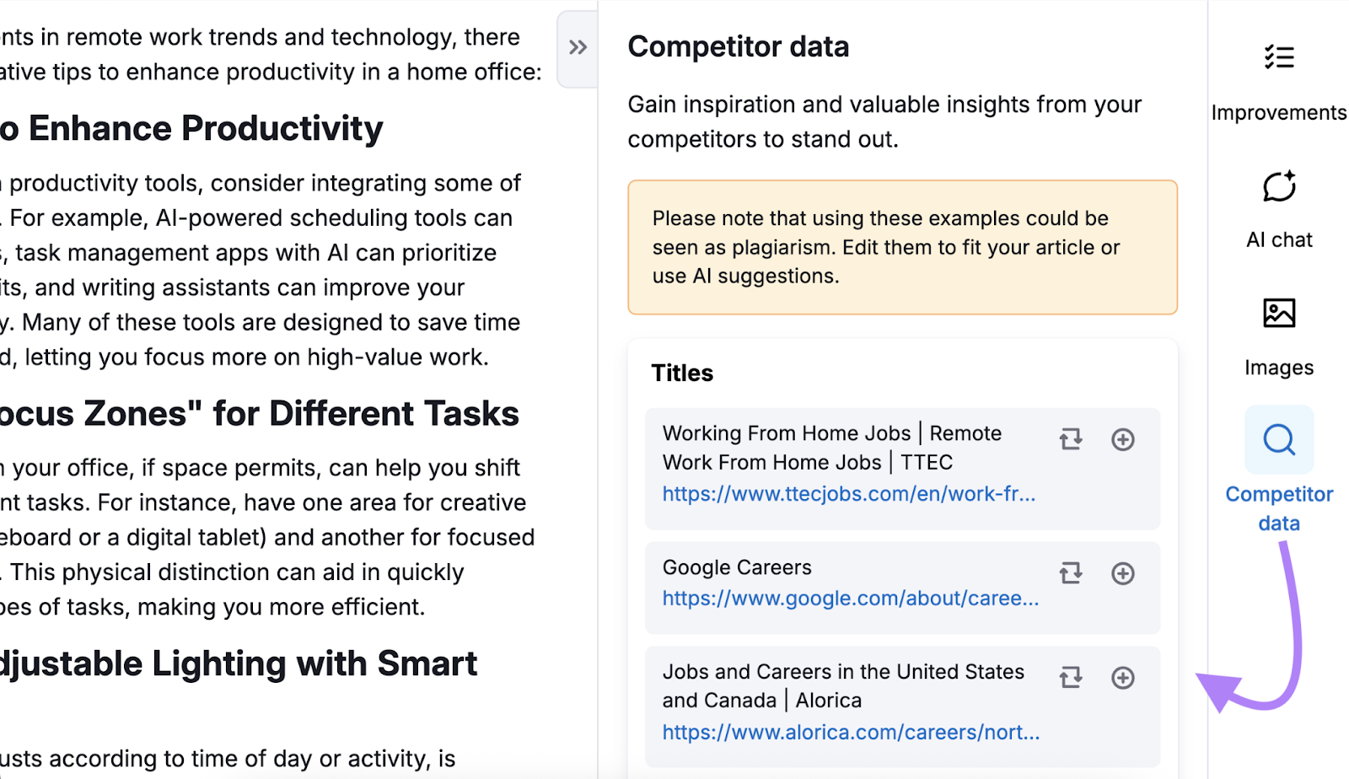Collapse the Competitor data panel with the chevron

coord(578,48)
